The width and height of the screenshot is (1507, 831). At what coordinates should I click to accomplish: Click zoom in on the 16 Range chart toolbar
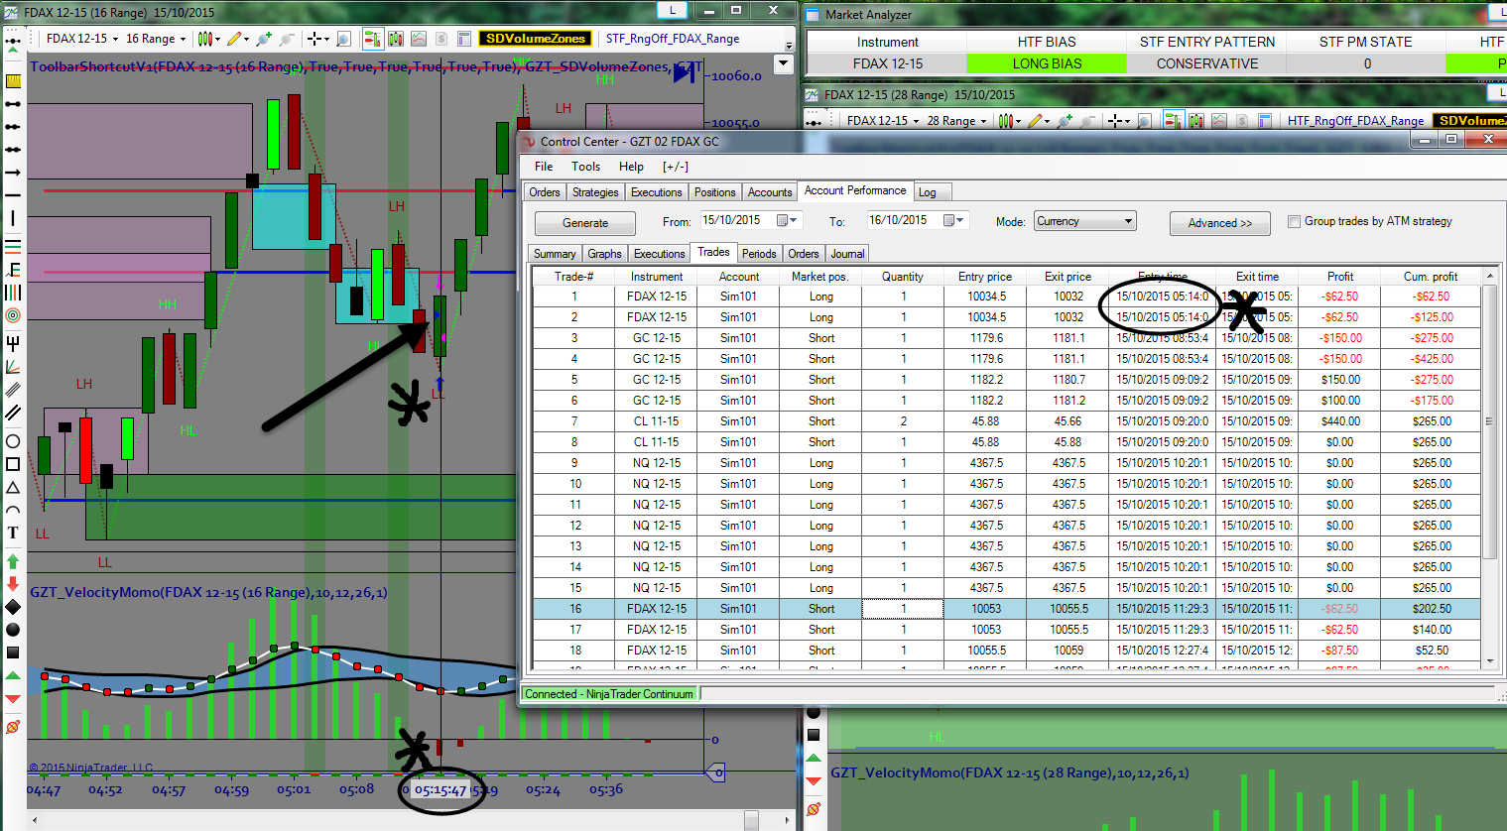[x=264, y=39]
